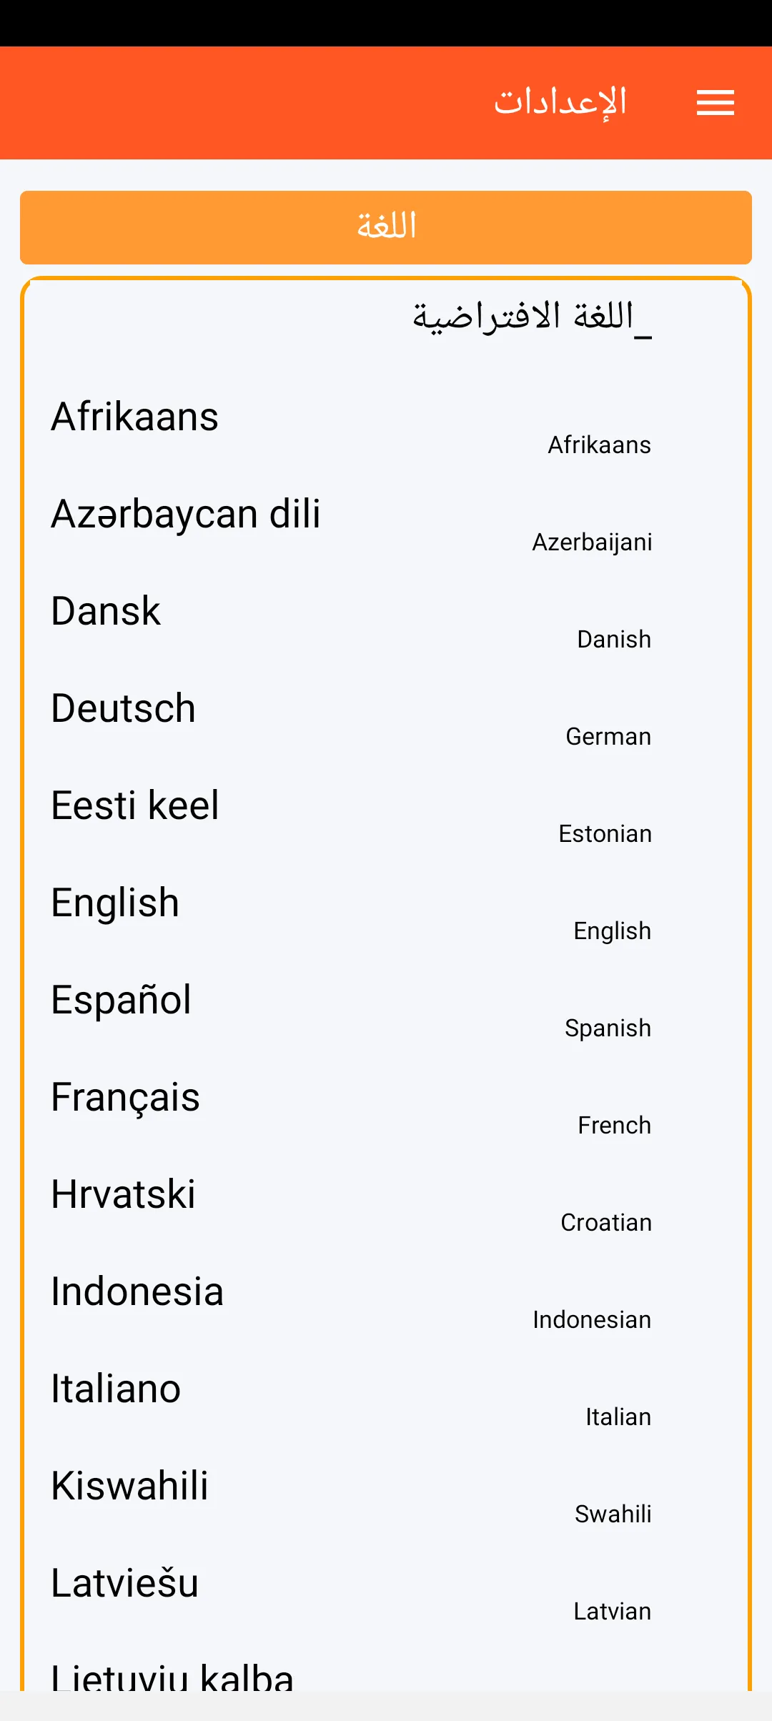Viewport: 772px width, 1721px height.
Task: Open the hamburger menu icon
Action: tap(716, 103)
